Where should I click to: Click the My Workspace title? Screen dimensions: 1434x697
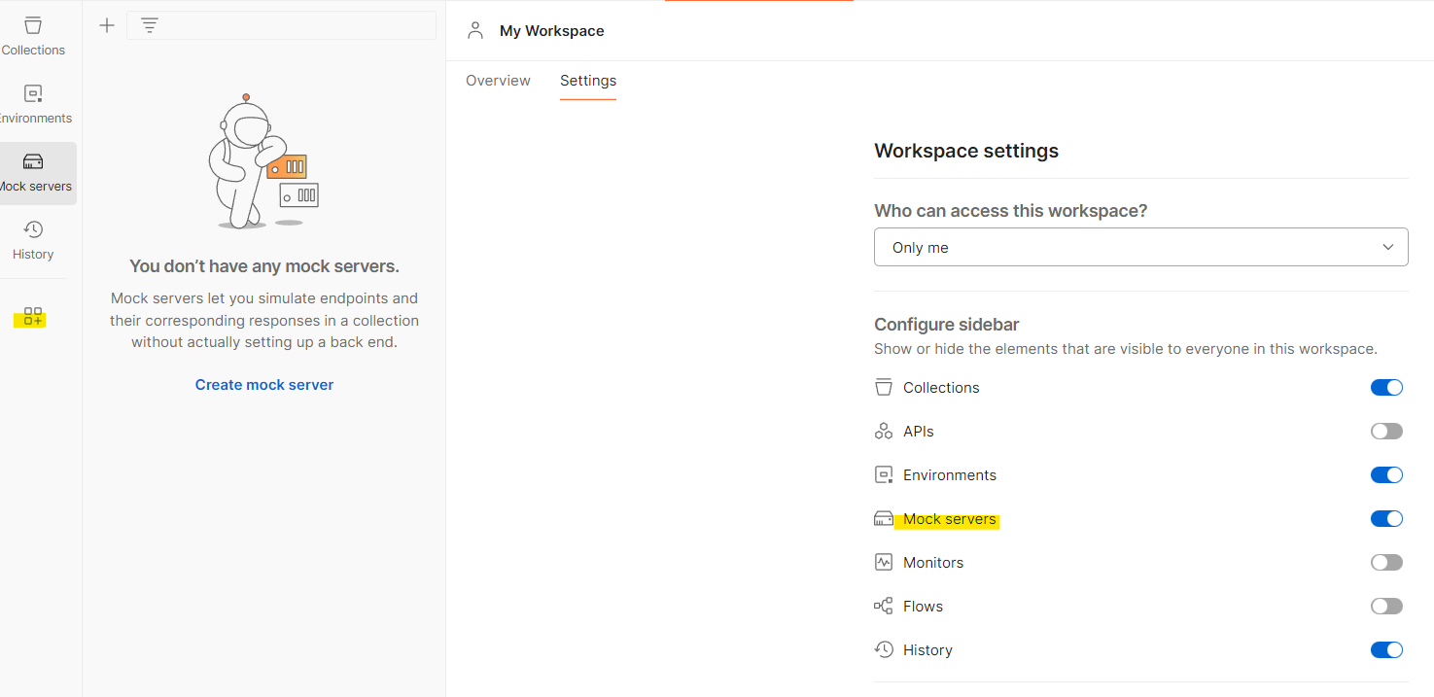(552, 31)
